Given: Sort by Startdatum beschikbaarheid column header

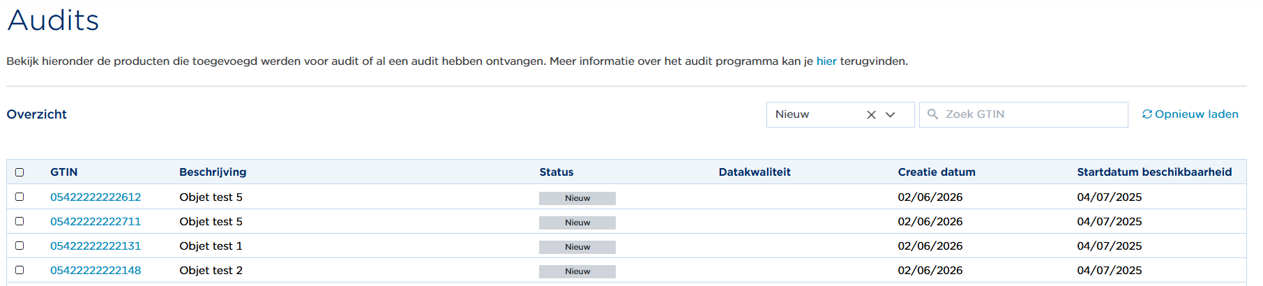Looking at the screenshot, I should tap(1154, 172).
